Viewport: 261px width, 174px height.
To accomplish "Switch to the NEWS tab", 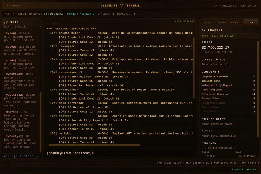I will tap(222, 22).
